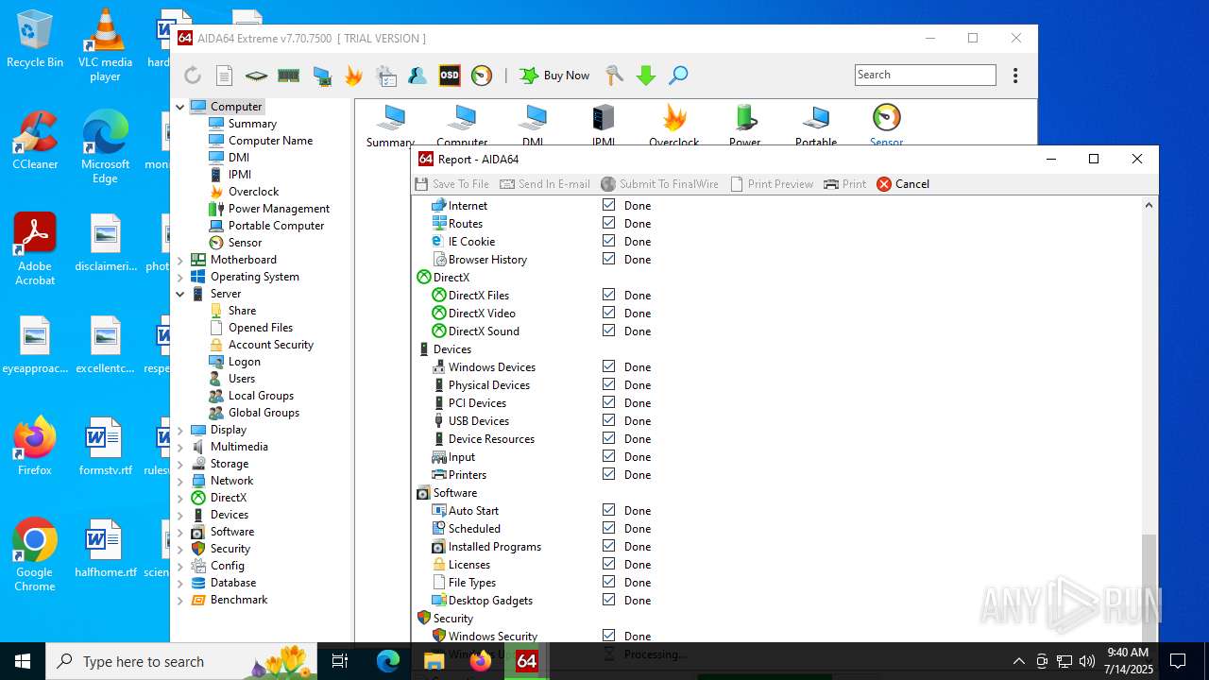Open the Overclock flame icon in content pane
This screenshot has width=1209, height=680.
coord(674,126)
